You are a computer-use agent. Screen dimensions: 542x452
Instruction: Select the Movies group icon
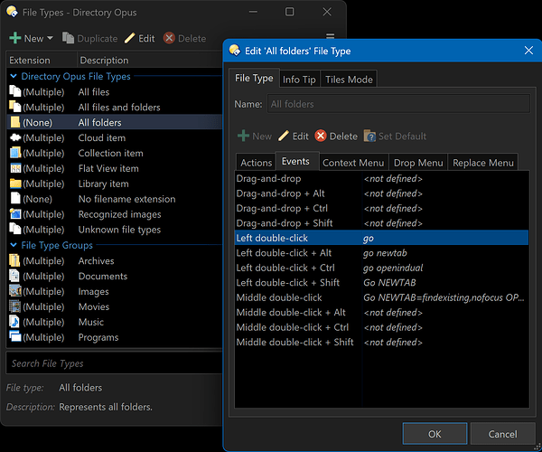pyautogui.click(x=14, y=306)
